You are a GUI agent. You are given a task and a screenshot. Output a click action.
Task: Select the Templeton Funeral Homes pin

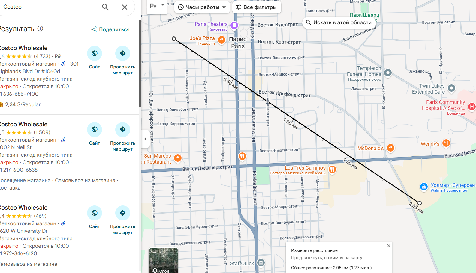click(388, 73)
